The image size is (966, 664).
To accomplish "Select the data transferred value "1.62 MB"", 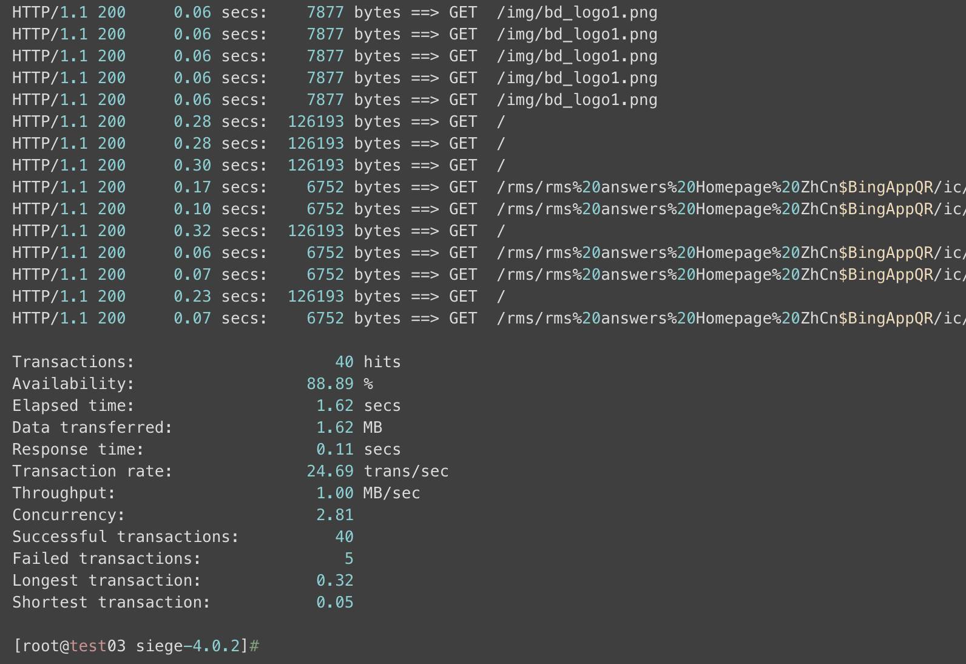I will pyautogui.click(x=349, y=427).
